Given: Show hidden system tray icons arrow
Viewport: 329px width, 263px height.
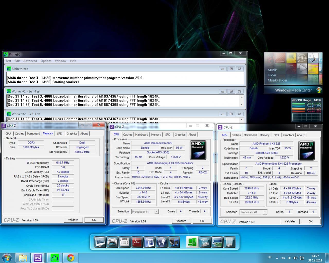Looking at the screenshot, I should tap(277, 258).
